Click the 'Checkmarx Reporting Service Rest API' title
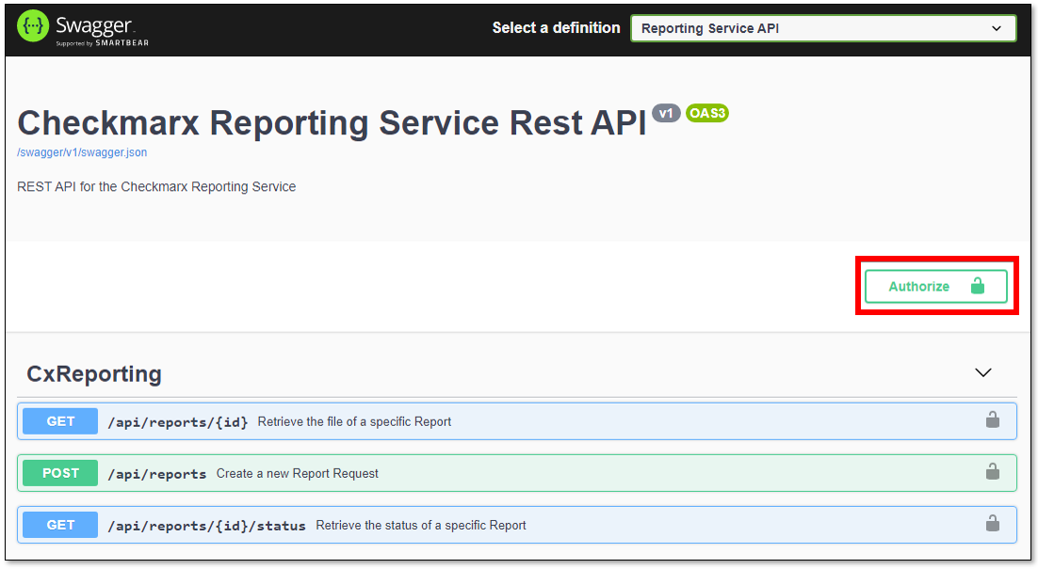The height and width of the screenshot is (569, 1038). point(332,123)
